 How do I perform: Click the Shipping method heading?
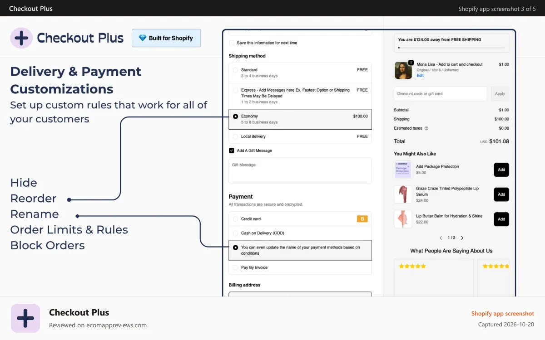247,56
